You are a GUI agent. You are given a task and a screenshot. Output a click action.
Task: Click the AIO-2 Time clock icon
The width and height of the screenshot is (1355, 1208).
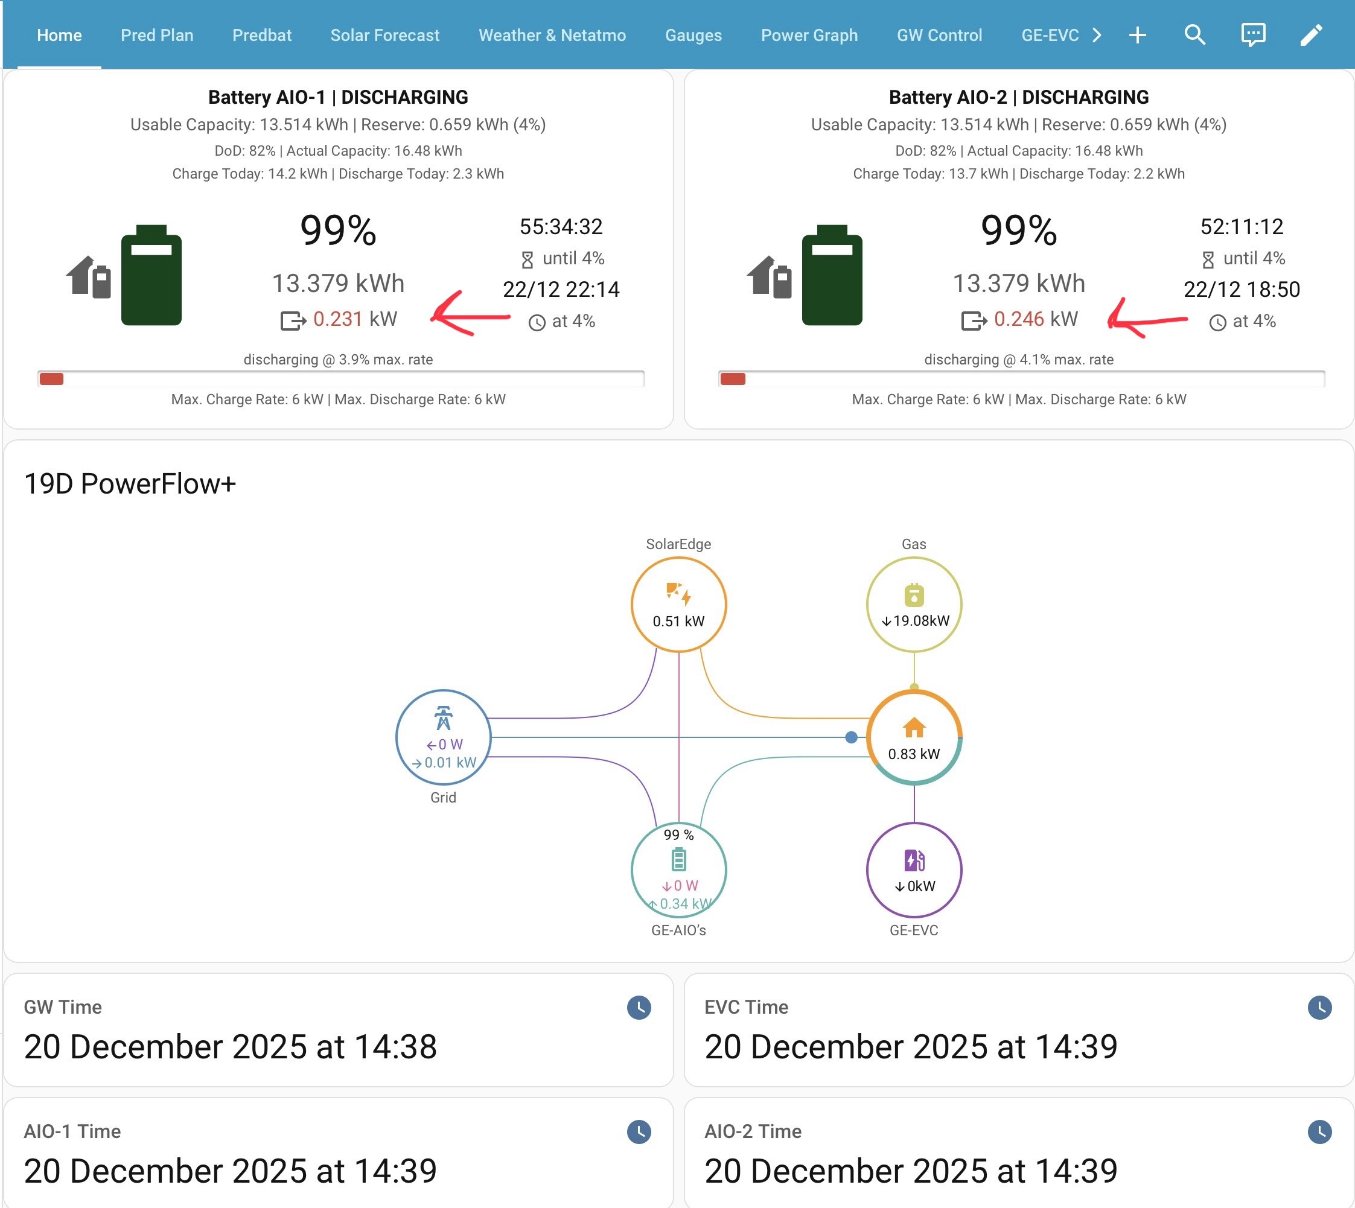1319,1132
